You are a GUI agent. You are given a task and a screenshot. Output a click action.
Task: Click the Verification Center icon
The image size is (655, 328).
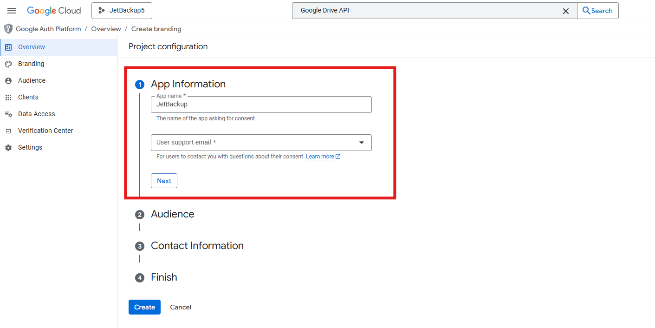coord(8,131)
